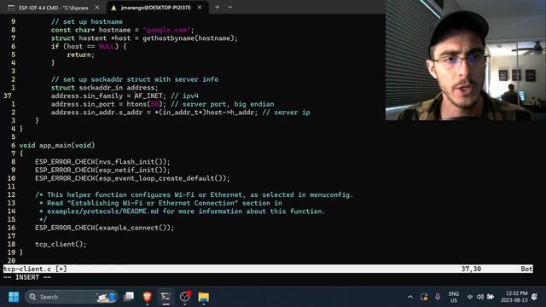Expand the new tab profile dropdown
Screen dimensions: 546x307
229,7
